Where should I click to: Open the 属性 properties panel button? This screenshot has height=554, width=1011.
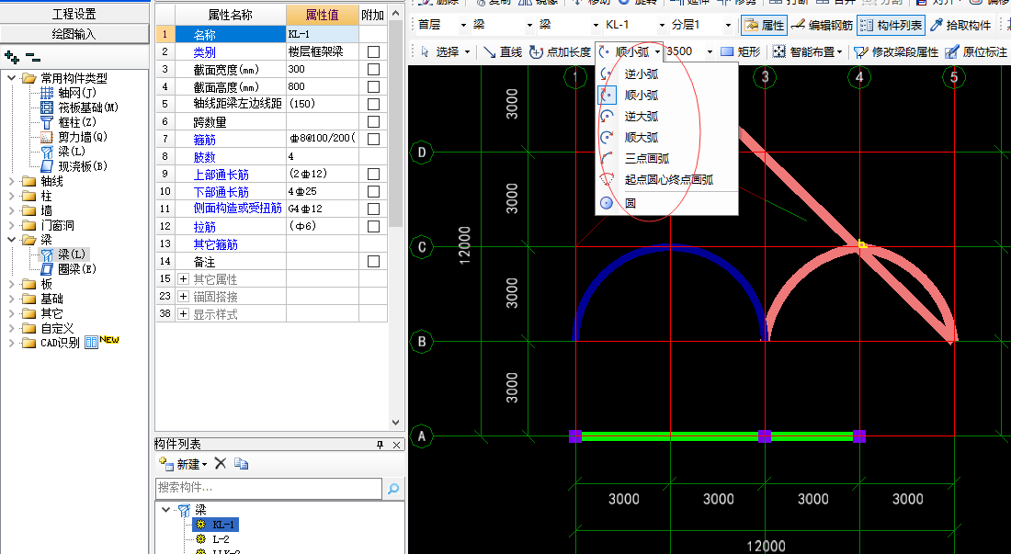764,25
